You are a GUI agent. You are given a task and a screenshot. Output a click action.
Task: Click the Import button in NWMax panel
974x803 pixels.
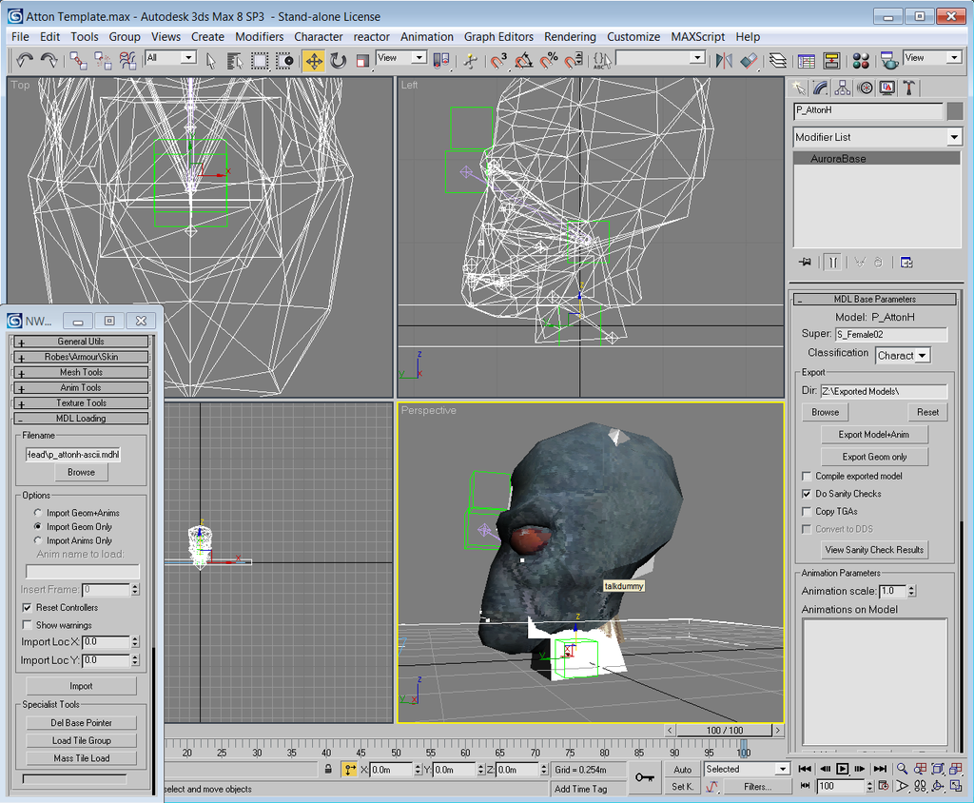click(81, 686)
